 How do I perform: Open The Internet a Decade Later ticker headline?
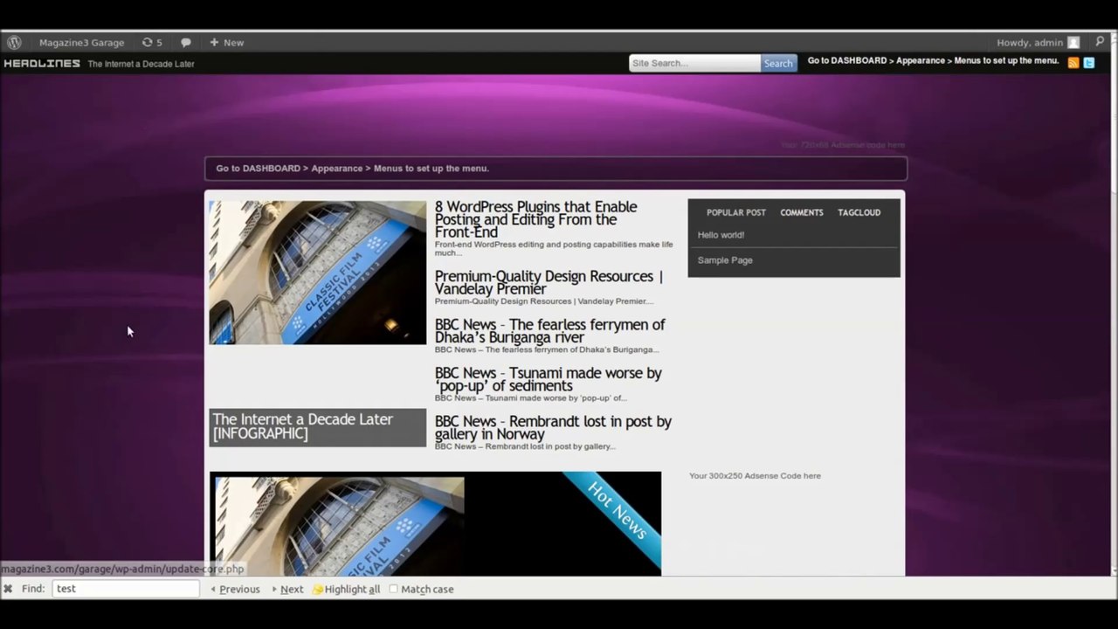[141, 64]
